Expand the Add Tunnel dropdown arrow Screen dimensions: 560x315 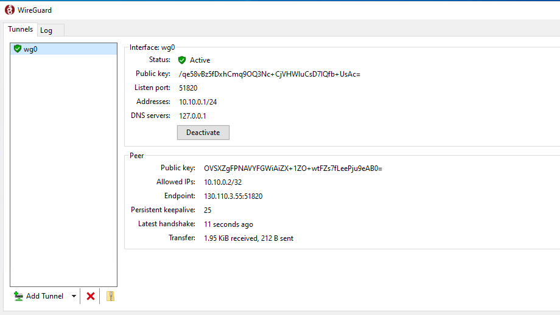point(74,296)
